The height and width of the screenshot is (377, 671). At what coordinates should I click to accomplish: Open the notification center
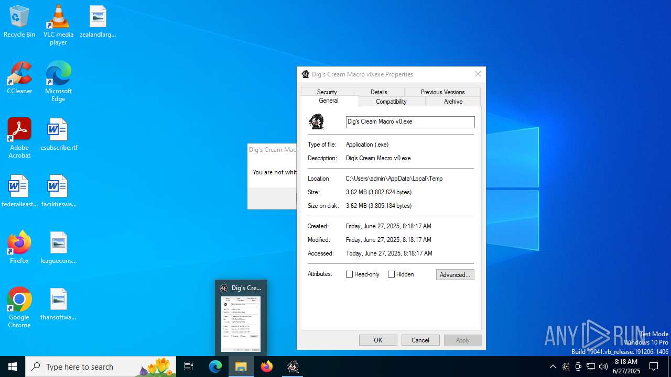654,367
